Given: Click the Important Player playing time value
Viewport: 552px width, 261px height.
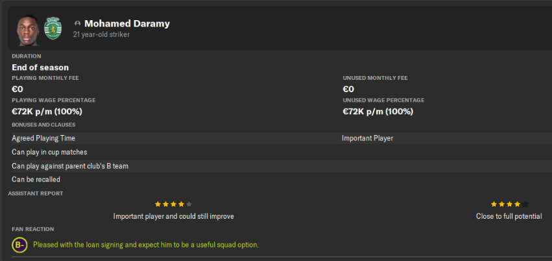Looking at the screenshot, I should 367,138.
